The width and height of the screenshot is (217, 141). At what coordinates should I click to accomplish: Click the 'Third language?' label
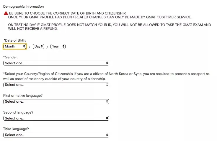tap(16, 129)
